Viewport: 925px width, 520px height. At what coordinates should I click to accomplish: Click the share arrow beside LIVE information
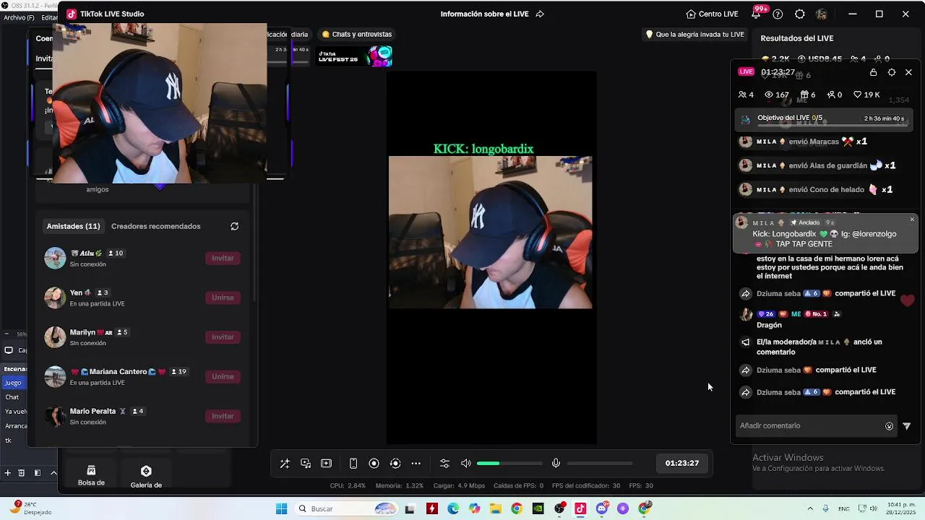click(x=540, y=14)
